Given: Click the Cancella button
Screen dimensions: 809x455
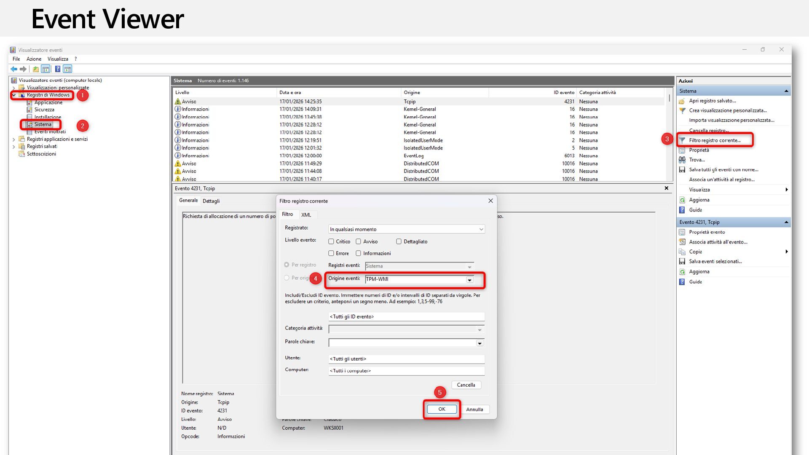Looking at the screenshot, I should coord(466,385).
